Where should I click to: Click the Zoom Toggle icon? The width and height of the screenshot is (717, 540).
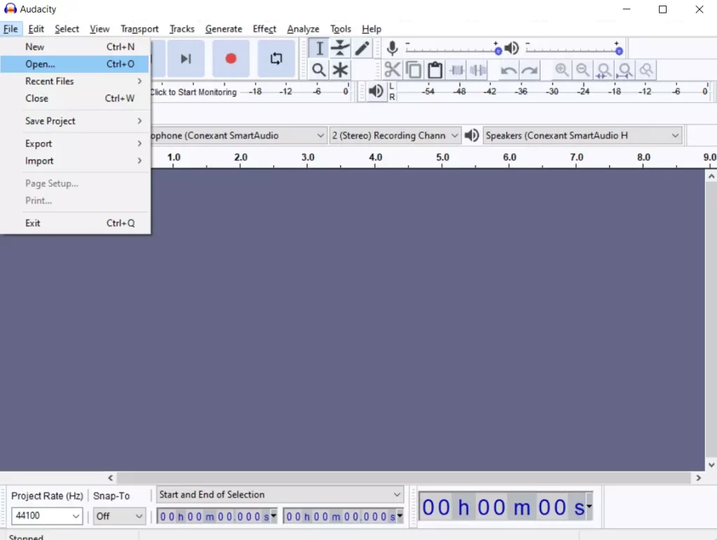point(646,70)
